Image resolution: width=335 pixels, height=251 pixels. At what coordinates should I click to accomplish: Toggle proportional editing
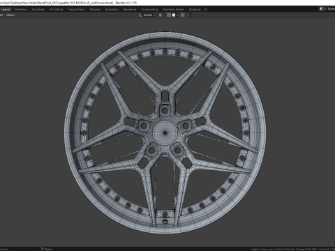click(183, 15)
